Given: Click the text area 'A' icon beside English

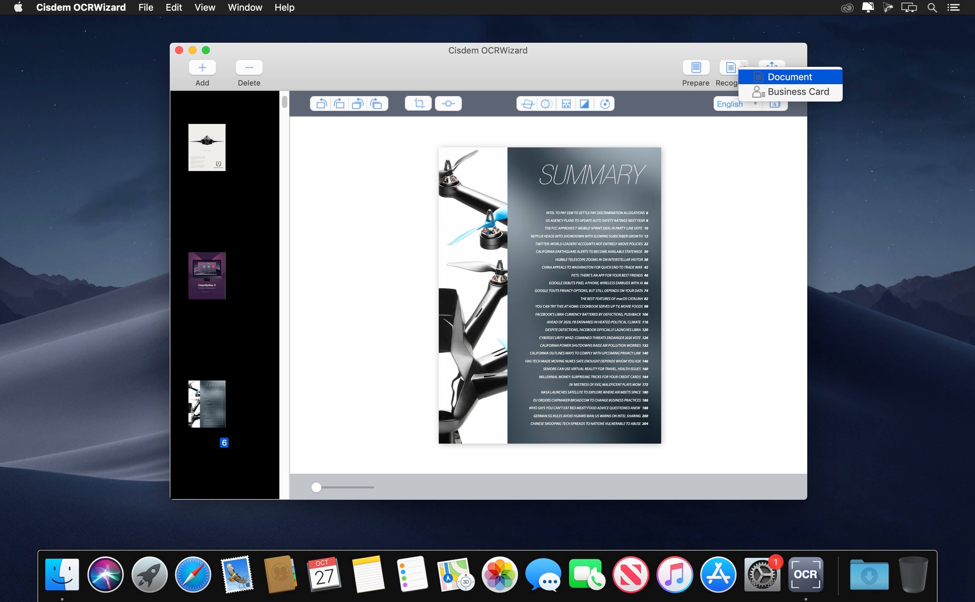Looking at the screenshot, I should [x=774, y=104].
